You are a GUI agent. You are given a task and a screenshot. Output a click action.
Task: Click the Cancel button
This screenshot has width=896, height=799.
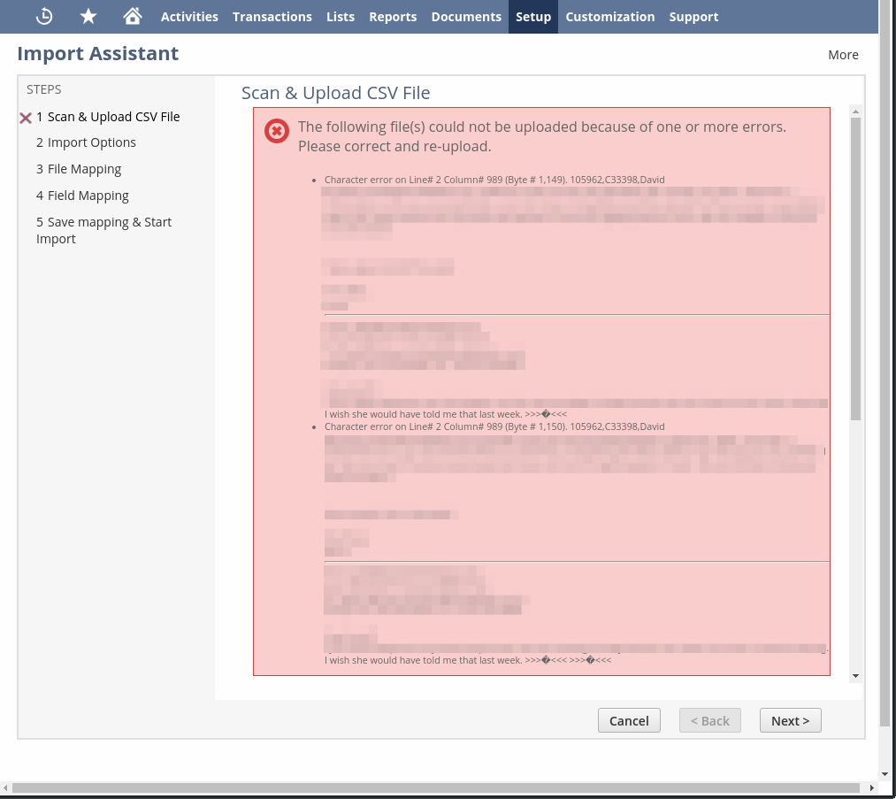(629, 720)
